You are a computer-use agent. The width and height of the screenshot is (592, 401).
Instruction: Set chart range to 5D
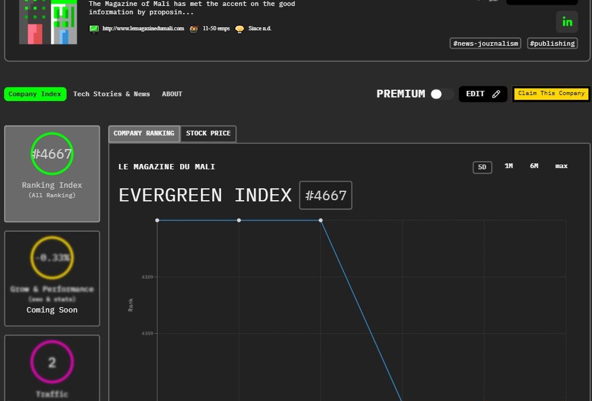[x=482, y=167]
